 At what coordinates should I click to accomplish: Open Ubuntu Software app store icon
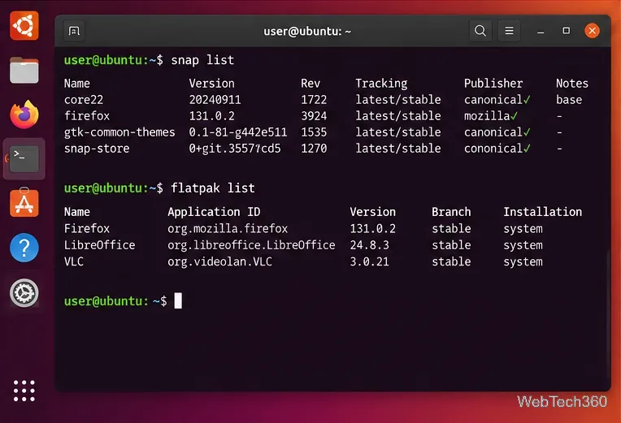pos(24,203)
